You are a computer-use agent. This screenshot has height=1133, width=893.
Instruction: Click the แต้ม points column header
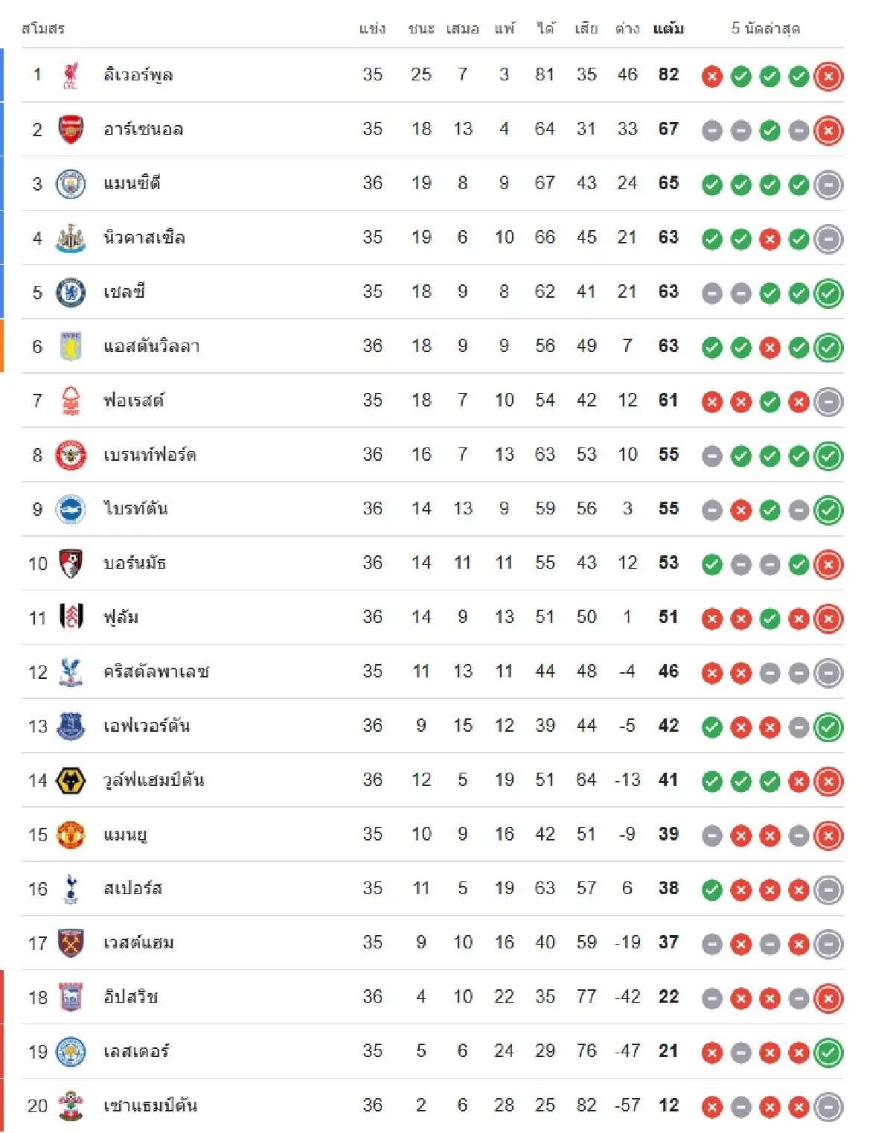(668, 29)
